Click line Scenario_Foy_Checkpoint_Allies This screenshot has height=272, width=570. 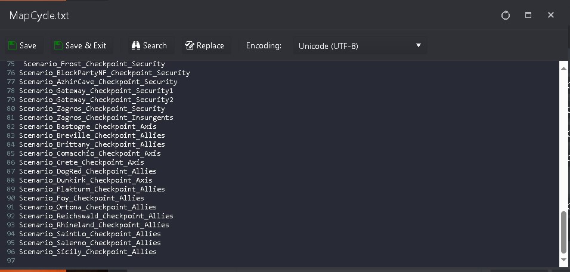tap(82, 198)
